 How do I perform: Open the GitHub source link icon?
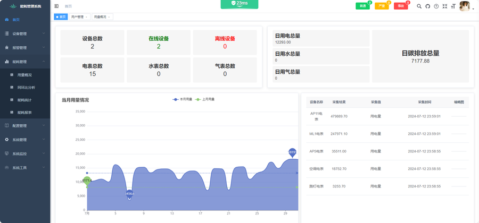427,6
